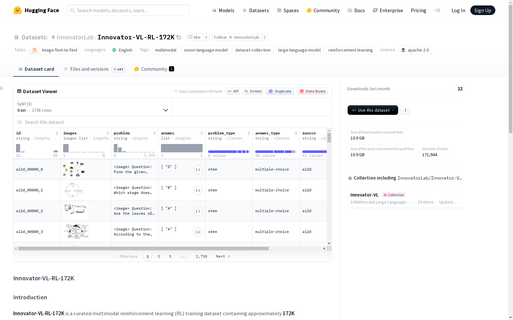
Task: Go to the Pricing page
Action: 418,10
